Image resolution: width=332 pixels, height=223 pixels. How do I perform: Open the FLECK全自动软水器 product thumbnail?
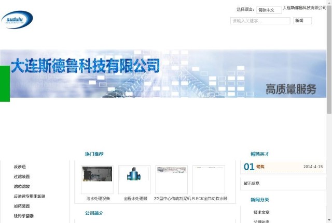coord(209,180)
